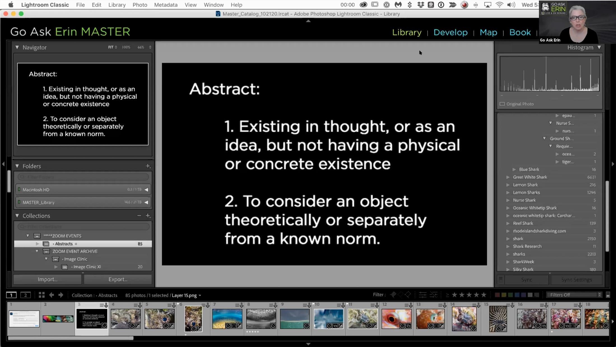This screenshot has height=347, width=616.
Task: Go back using the left arrow icon
Action: (x=51, y=295)
